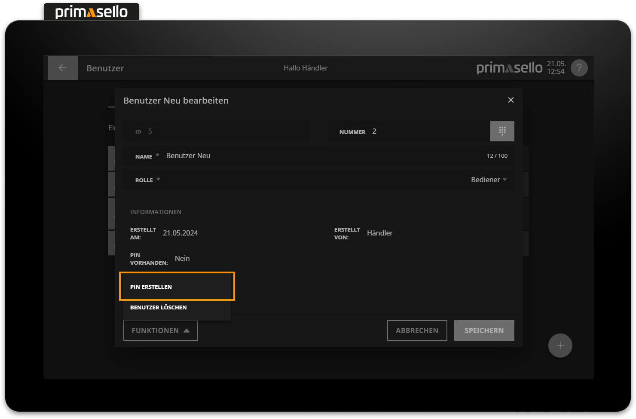The width and height of the screenshot is (636, 419).
Task: Click the date and time display
Action: coord(556,67)
